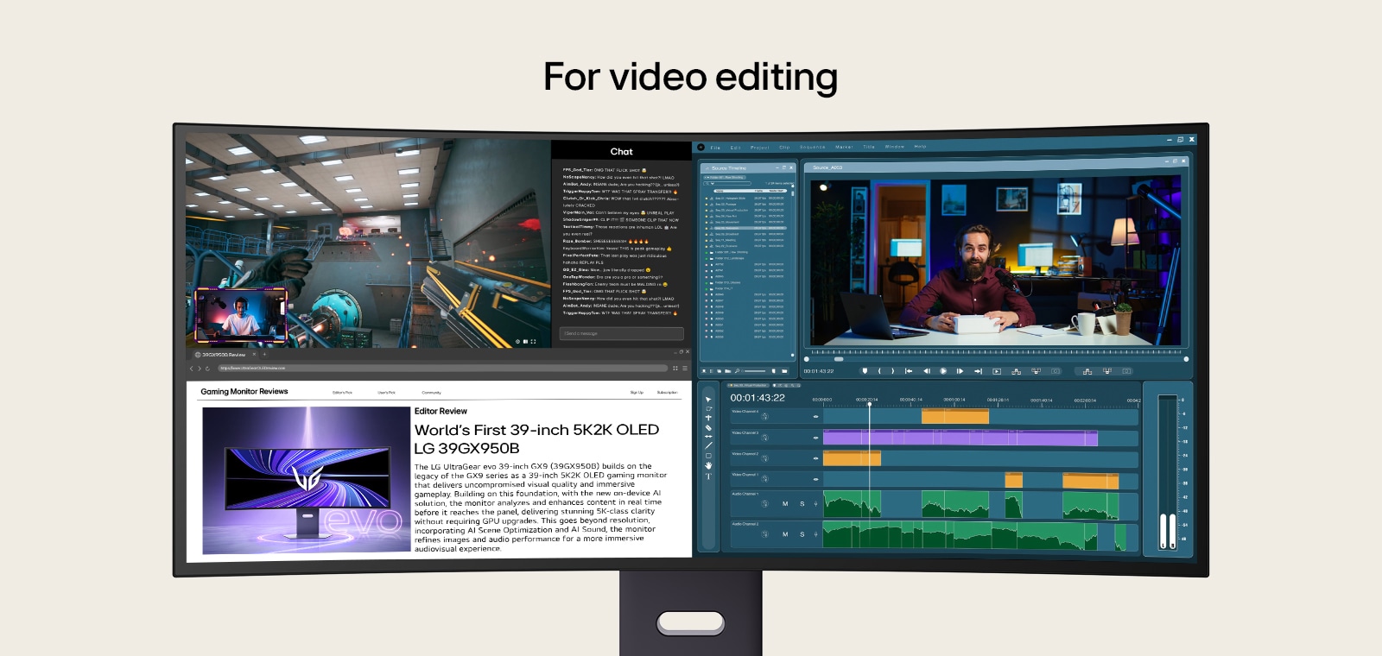Mute Audio Channel 2
Image resolution: width=1382 pixels, height=656 pixels.
point(785,534)
